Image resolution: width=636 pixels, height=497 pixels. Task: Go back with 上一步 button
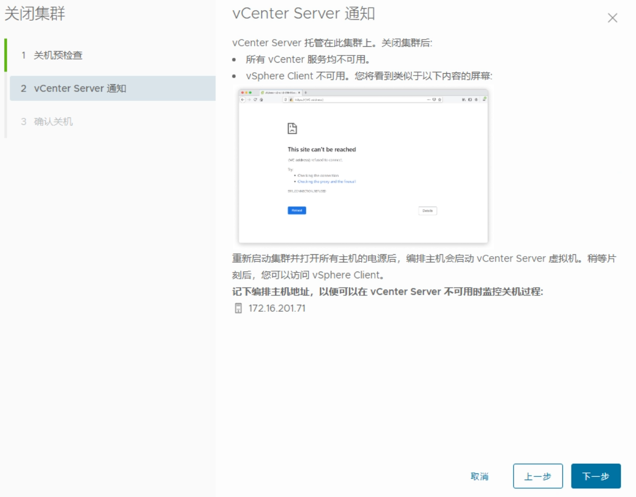(x=537, y=476)
